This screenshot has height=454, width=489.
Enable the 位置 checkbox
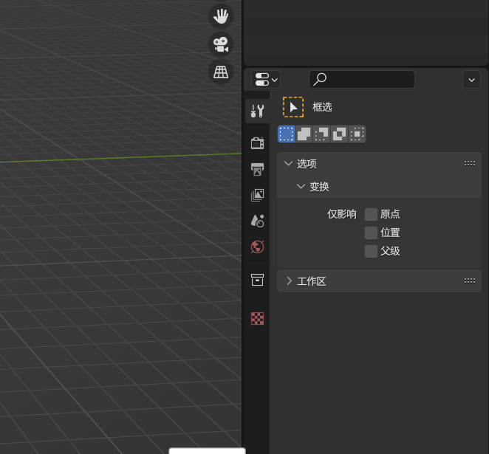click(x=371, y=233)
